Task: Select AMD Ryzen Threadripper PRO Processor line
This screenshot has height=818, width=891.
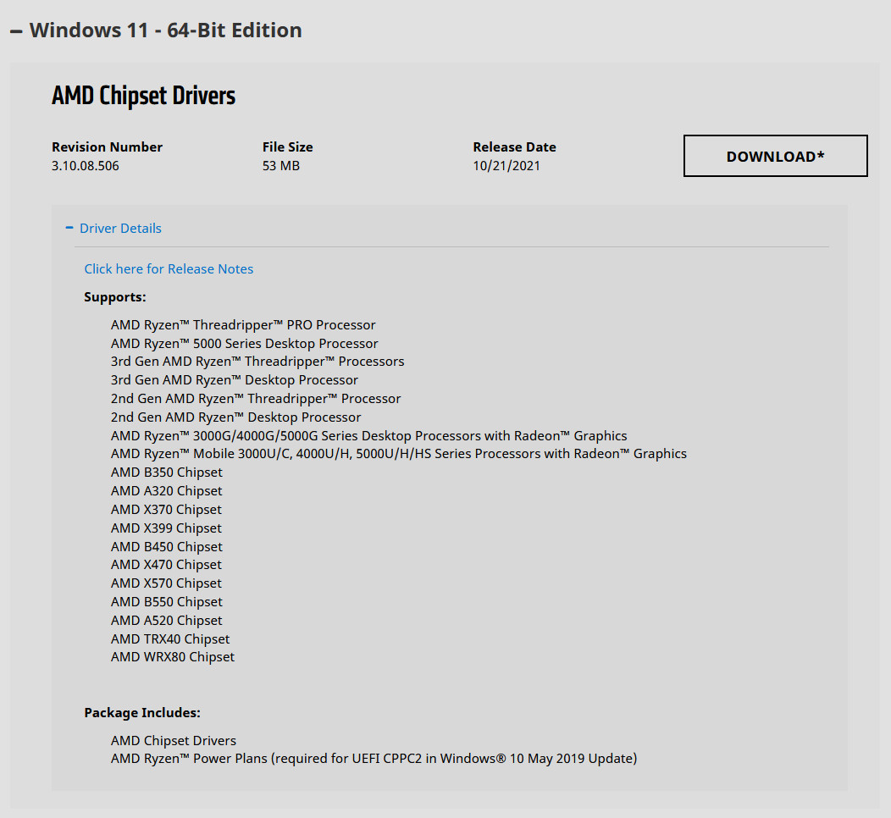Action: pyautogui.click(x=243, y=325)
